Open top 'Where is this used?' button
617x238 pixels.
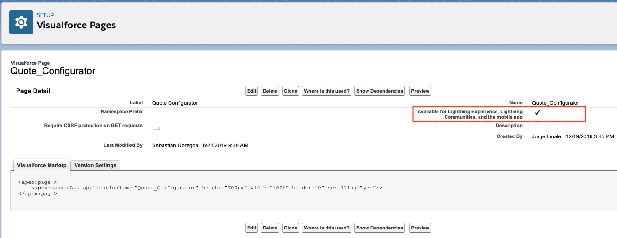click(x=327, y=91)
